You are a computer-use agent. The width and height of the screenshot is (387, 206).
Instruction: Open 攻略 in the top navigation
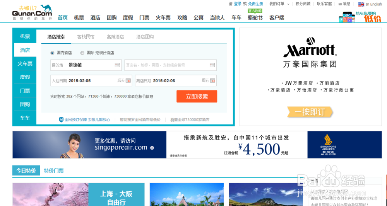pyautogui.click(x=182, y=18)
